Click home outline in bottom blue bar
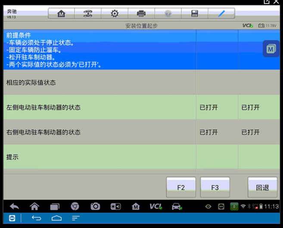 click(x=56, y=218)
